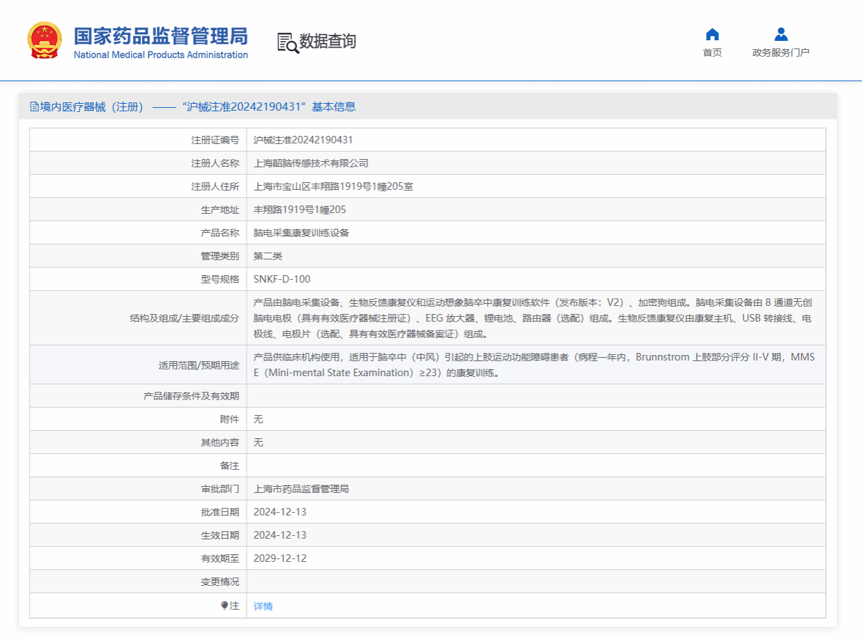Open the 政务服务门户 portal label
This screenshot has width=862, height=639.
pos(780,53)
